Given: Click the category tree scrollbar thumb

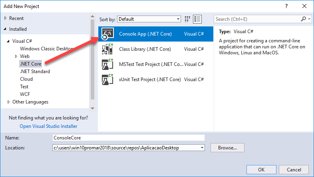Looking at the screenshot, I should (x=92, y=60).
